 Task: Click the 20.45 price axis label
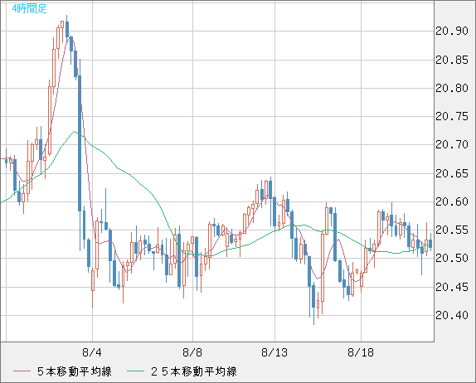(x=452, y=287)
